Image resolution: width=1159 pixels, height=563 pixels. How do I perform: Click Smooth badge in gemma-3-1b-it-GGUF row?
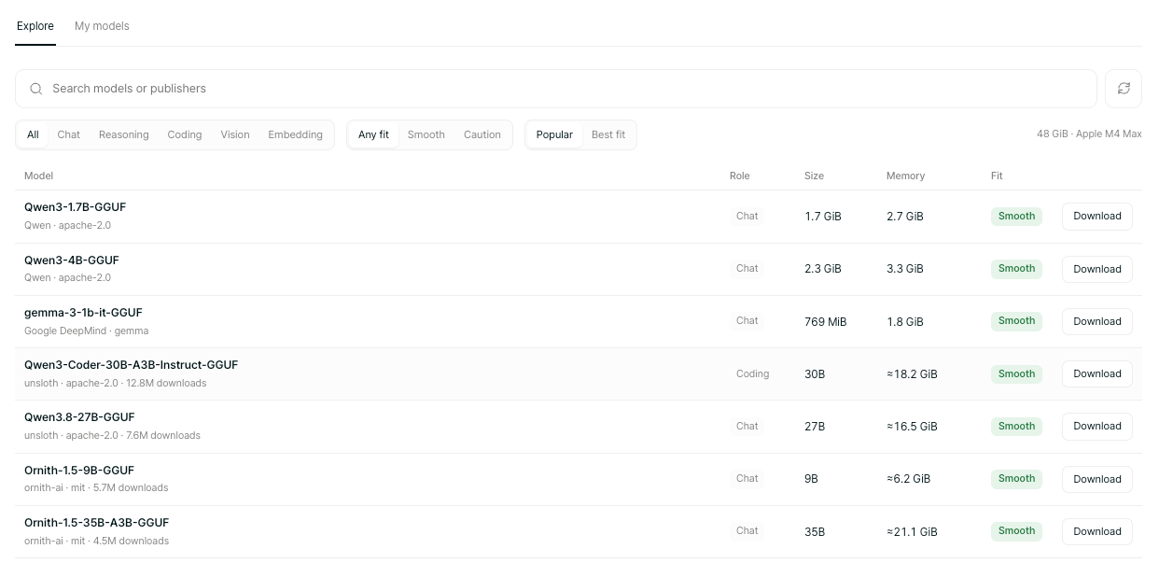click(x=1016, y=320)
